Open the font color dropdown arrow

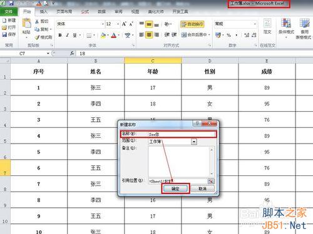coord(118,35)
